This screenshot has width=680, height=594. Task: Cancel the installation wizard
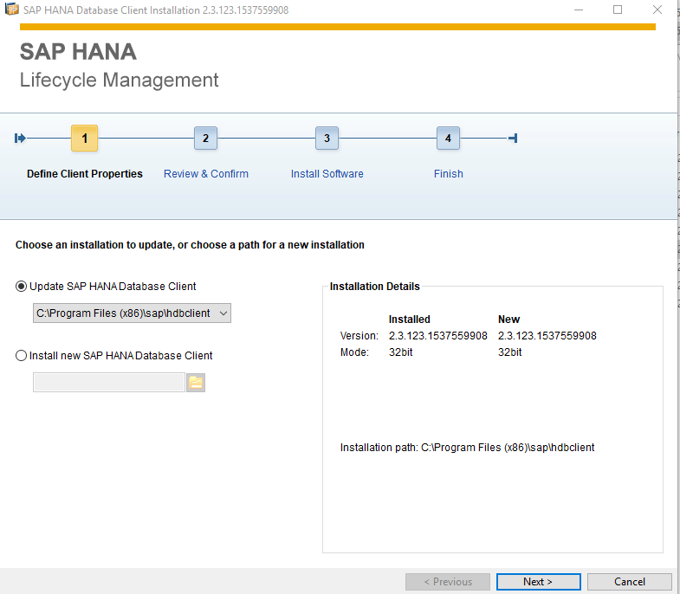click(x=629, y=582)
